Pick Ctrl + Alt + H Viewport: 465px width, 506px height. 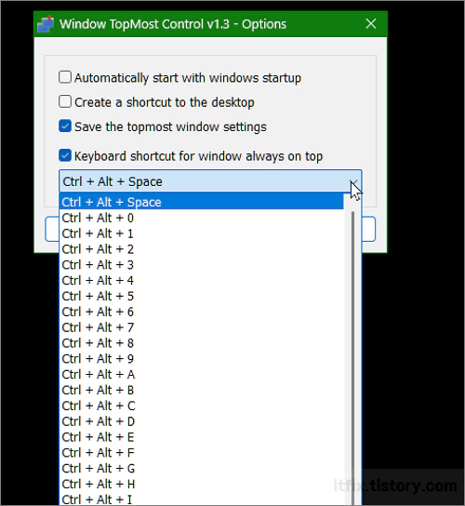point(202,484)
